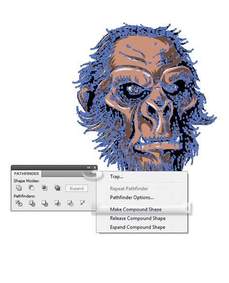Choose Repeat Pathfinder menu item

[x=129, y=189]
